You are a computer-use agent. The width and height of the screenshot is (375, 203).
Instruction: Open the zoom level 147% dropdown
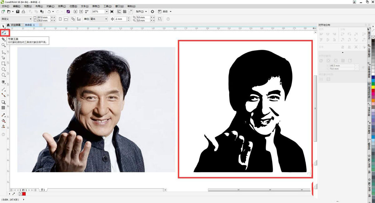click(x=107, y=12)
